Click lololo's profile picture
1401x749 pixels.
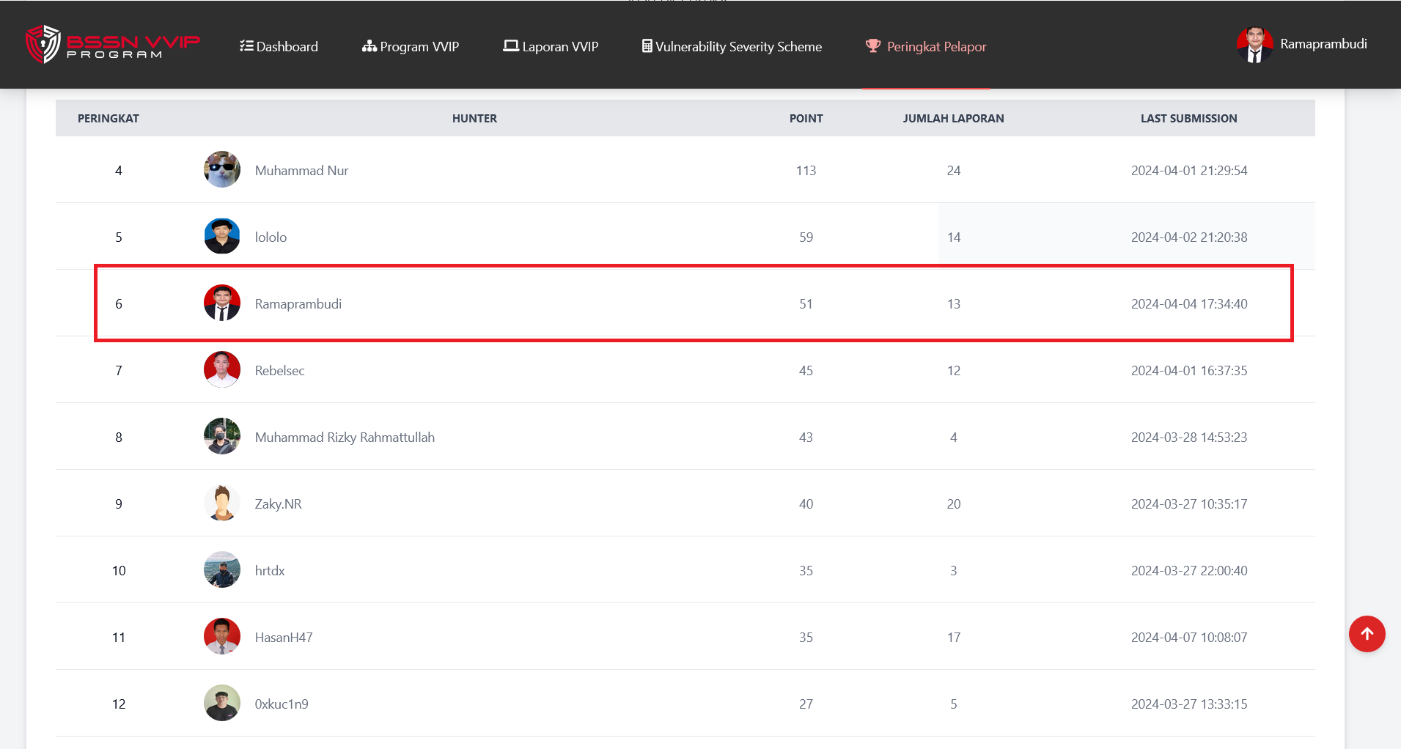(221, 237)
